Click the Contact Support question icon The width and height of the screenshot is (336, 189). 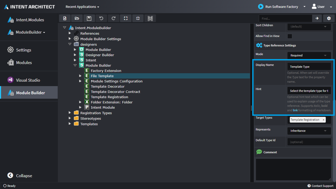309,186
